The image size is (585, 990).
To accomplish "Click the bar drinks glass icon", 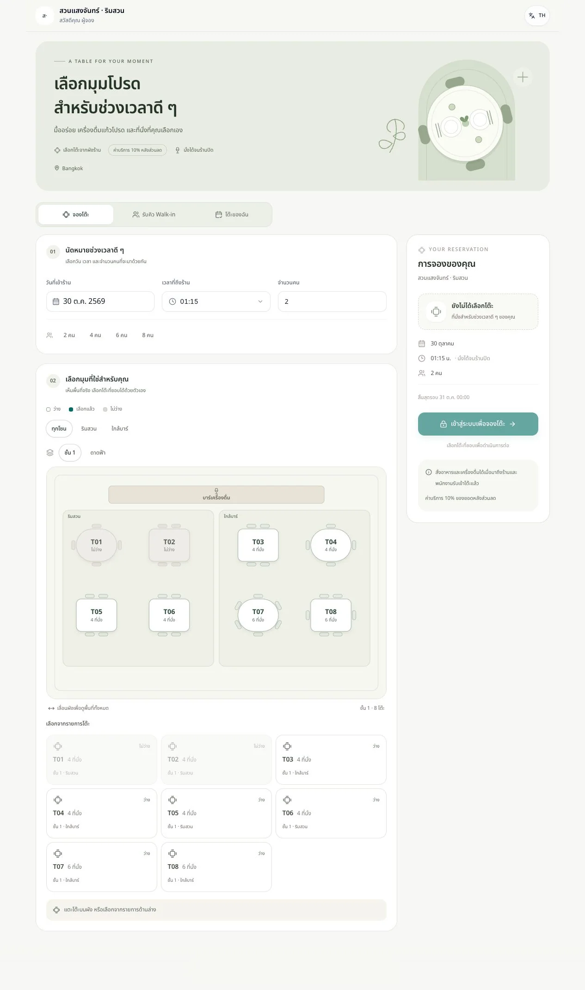I will pyautogui.click(x=216, y=491).
